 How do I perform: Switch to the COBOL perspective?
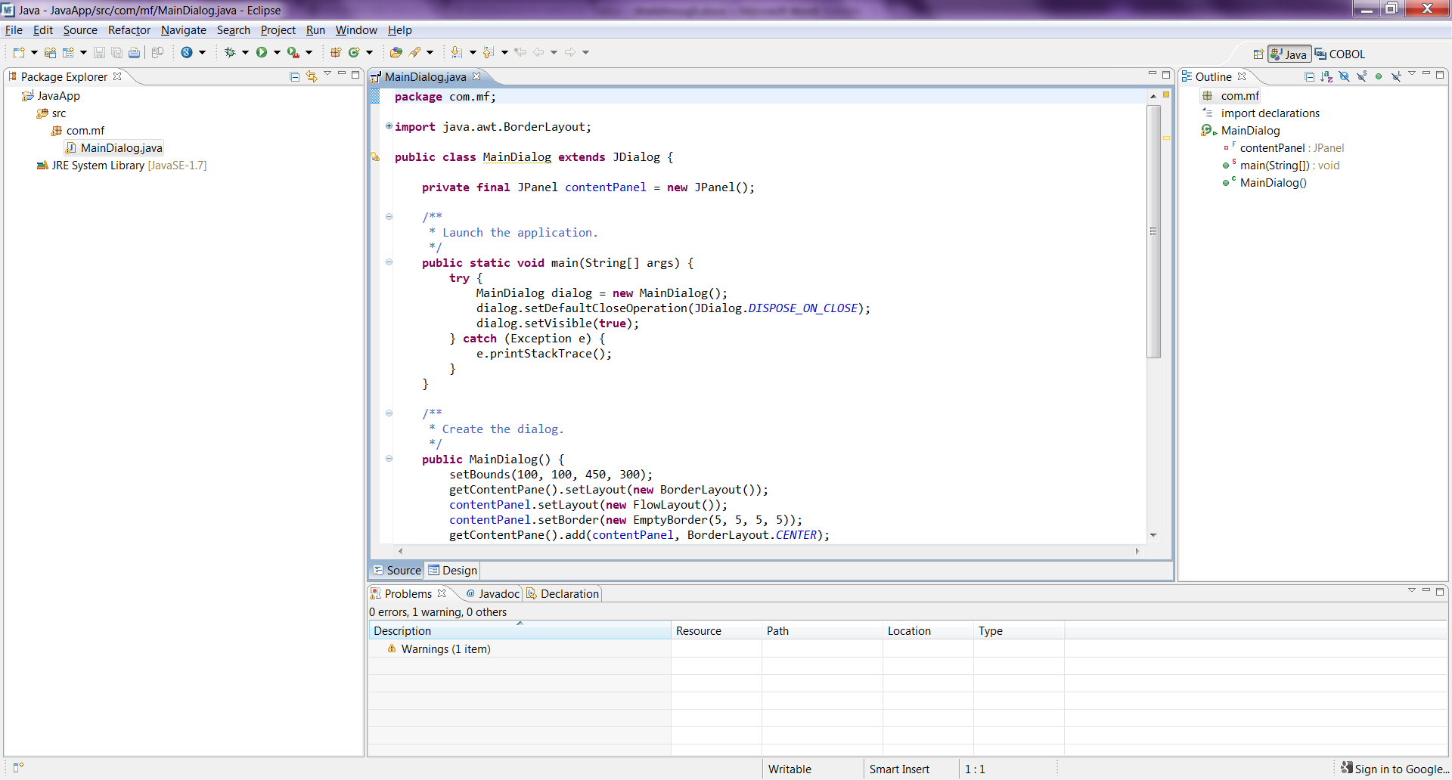click(1339, 54)
